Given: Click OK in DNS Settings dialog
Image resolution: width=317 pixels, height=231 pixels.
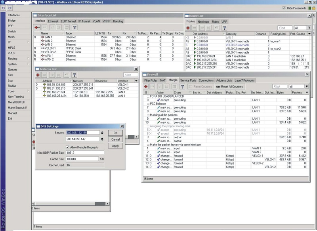Looking at the screenshot, I should point(115,133).
